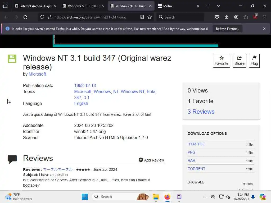The width and height of the screenshot is (271, 203).
Task: Open the Beta topic link
Action: [x=151, y=92]
